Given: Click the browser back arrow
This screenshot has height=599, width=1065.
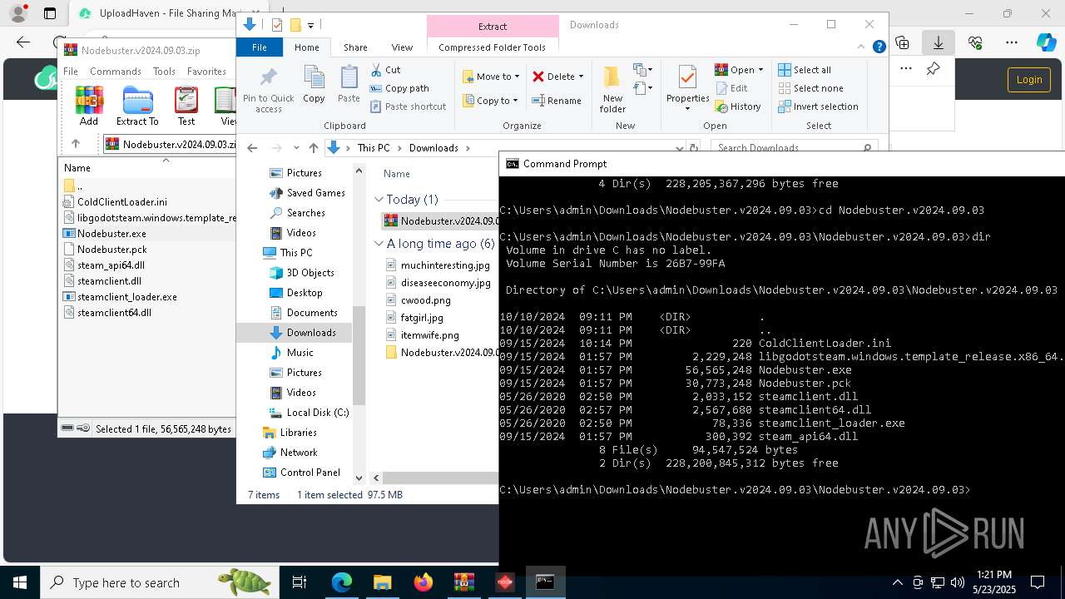Looking at the screenshot, I should point(23,42).
